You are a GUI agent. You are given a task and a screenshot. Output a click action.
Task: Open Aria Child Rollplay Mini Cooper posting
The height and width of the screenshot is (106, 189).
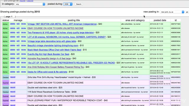[x=56, y=67]
